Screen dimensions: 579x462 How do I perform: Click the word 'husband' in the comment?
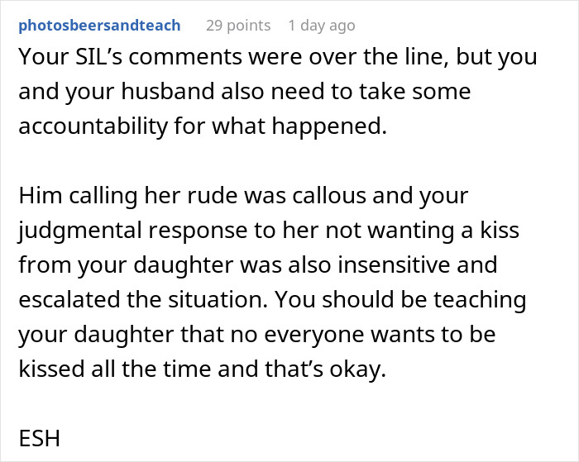coord(168,92)
